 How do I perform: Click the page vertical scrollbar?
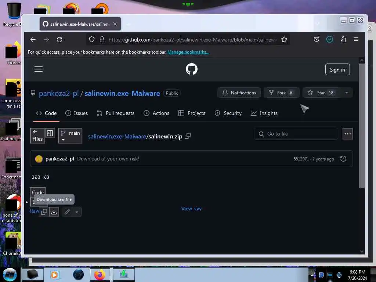362,126
